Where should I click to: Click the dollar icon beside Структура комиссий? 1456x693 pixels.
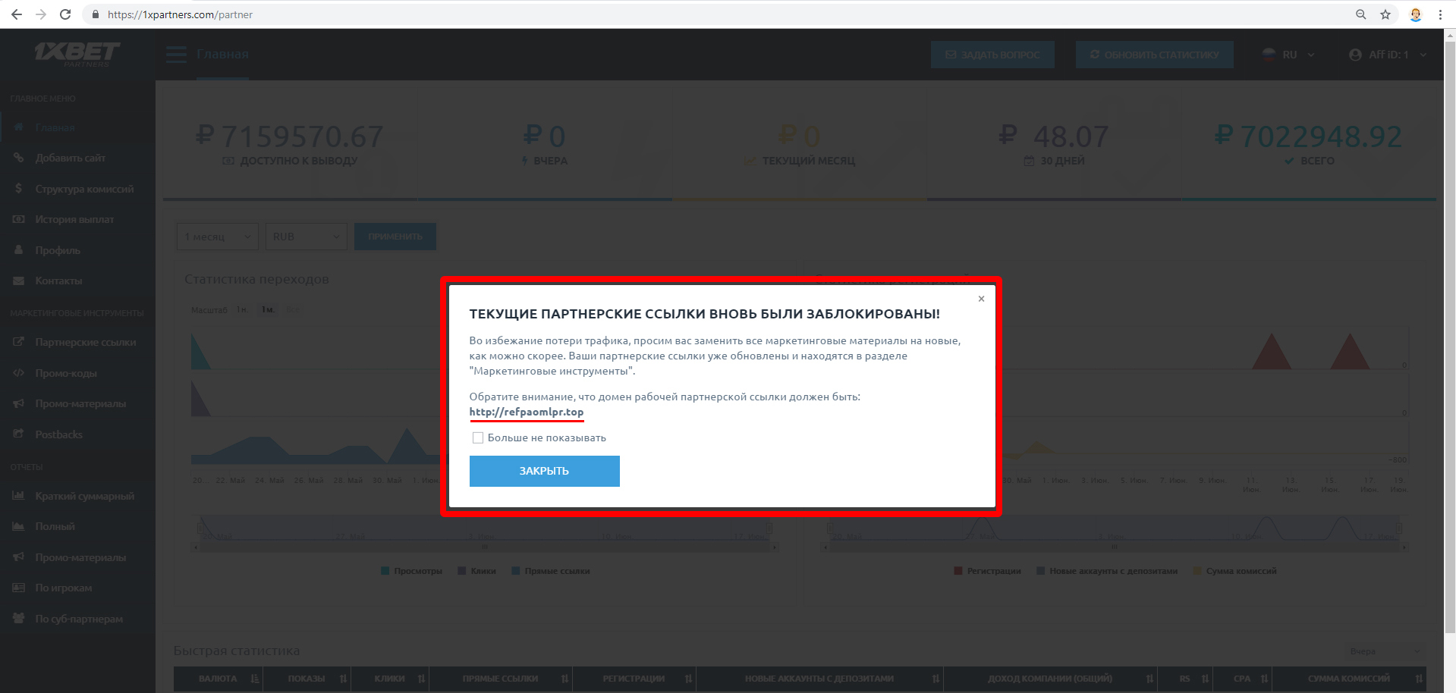(19, 189)
